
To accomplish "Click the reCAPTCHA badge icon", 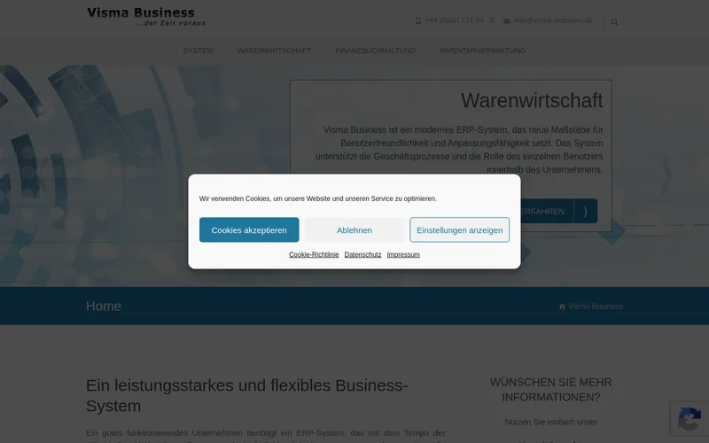I will [690, 418].
